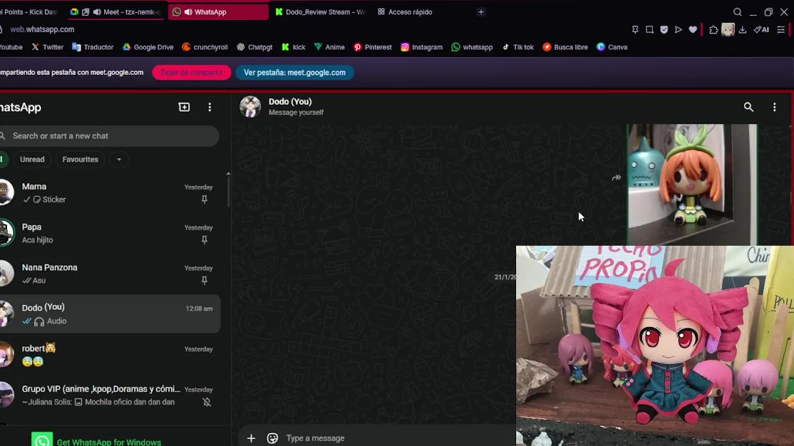Open the browser easy setup sliders icon
This screenshot has height=446, width=794.
(781, 30)
